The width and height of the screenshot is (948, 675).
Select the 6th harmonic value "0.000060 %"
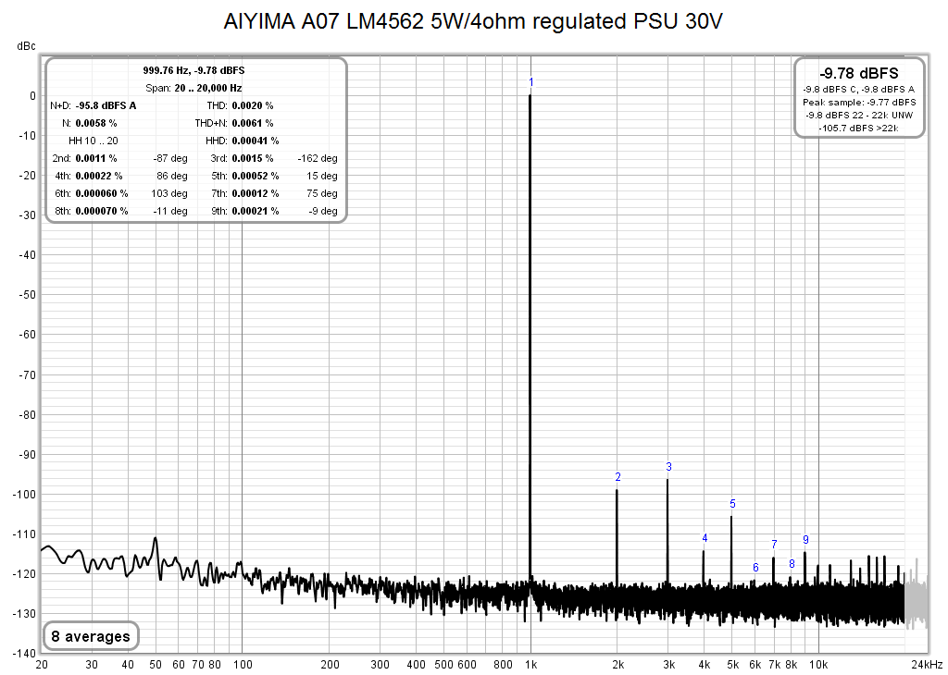tap(102, 193)
